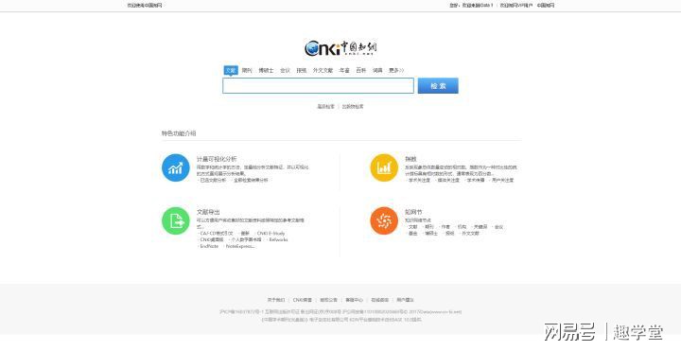Switch to the 年鉴 tab
The width and height of the screenshot is (681, 351).
344,70
